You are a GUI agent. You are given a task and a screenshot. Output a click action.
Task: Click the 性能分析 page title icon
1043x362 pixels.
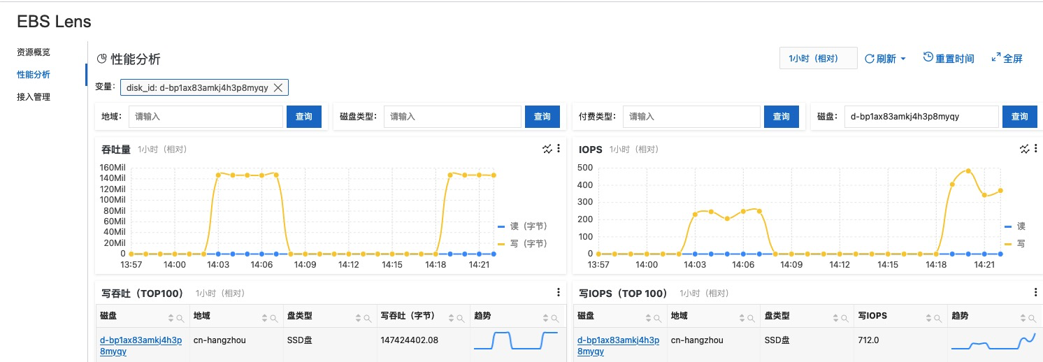[101, 59]
